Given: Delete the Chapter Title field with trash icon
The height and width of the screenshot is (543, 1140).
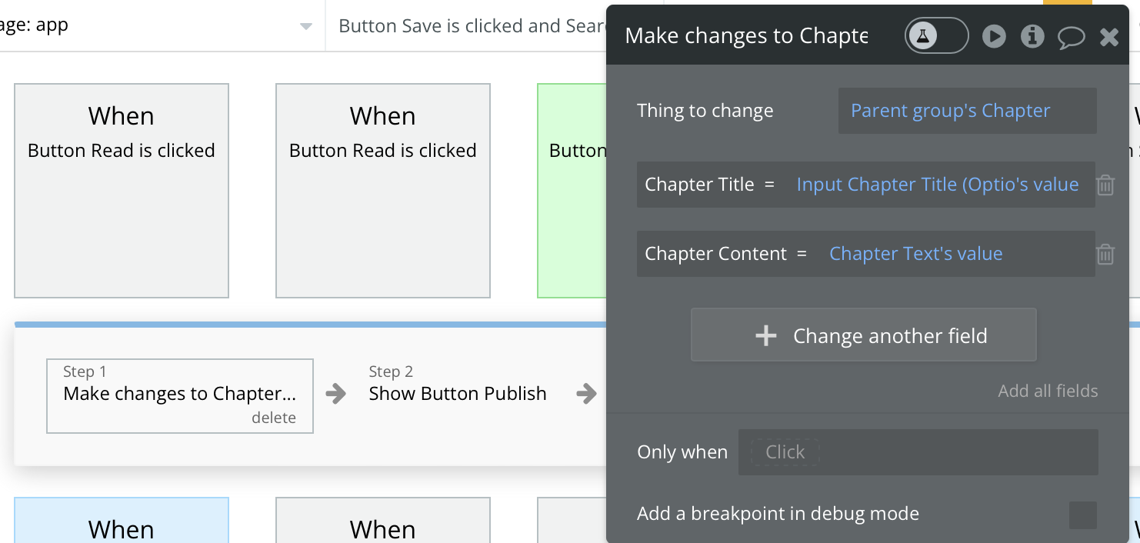Looking at the screenshot, I should 1105,185.
